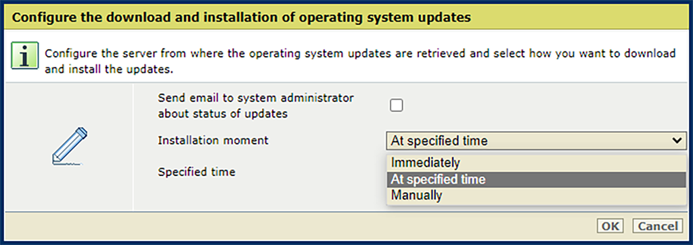Dismiss the dialog with Cancel
This screenshot has height=245, width=693.
pos(658,226)
